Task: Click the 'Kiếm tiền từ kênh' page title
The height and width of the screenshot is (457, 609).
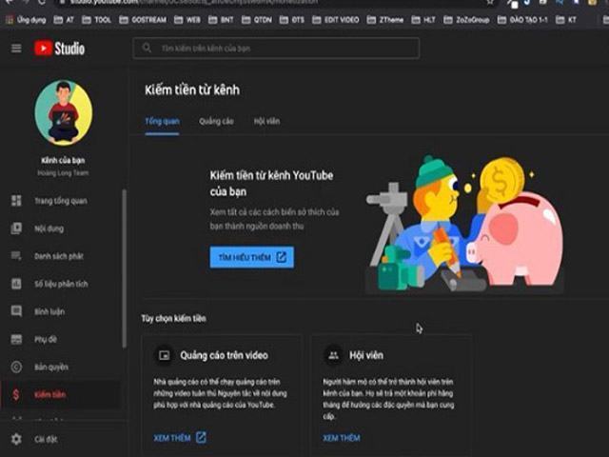Action: tap(192, 89)
